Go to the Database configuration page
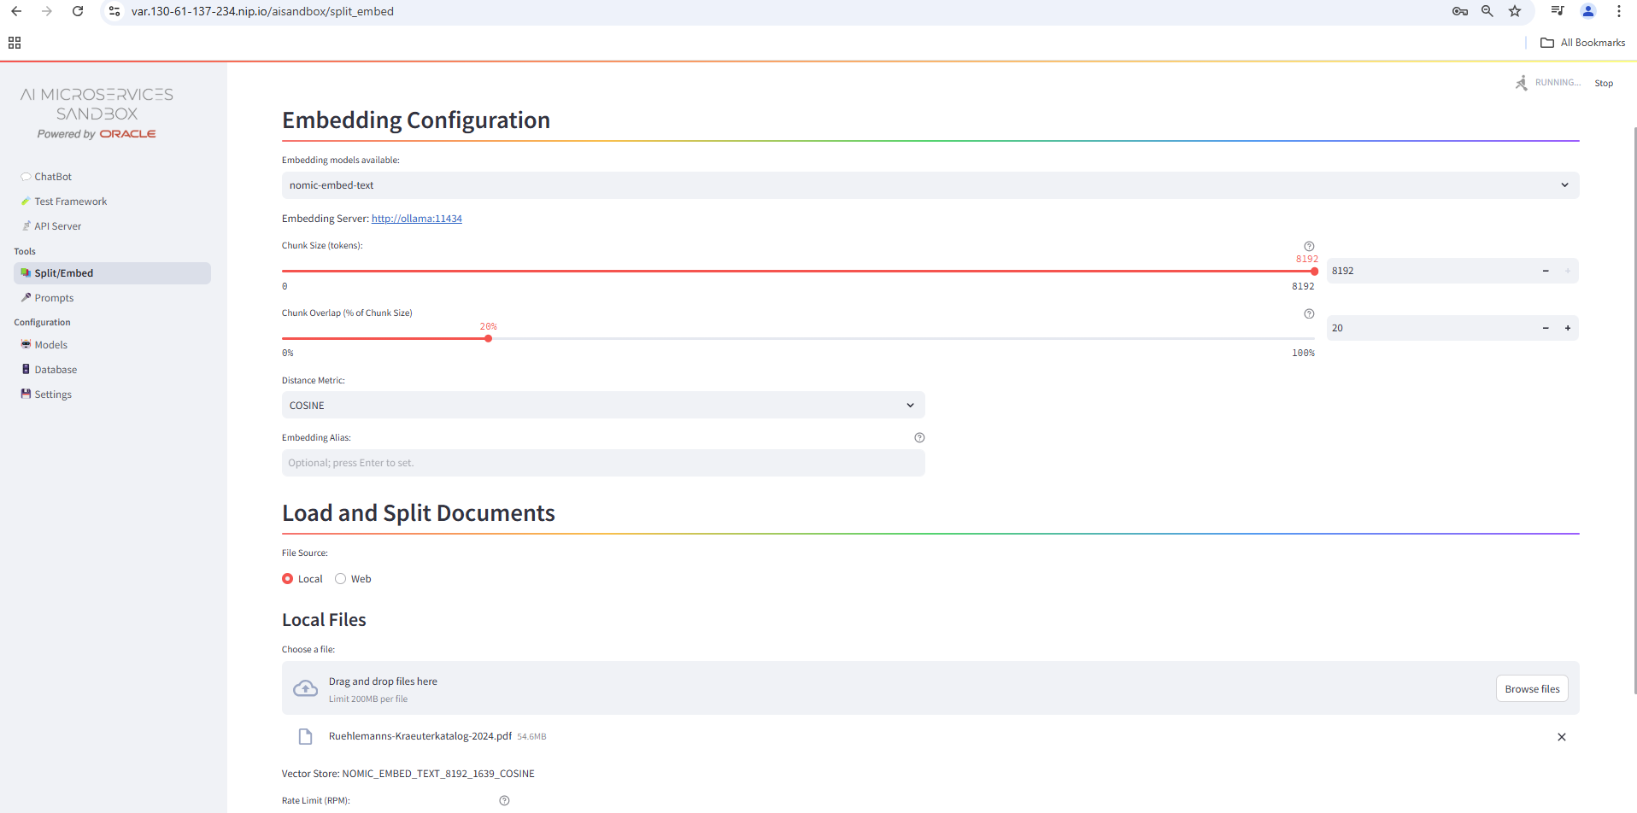This screenshot has width=1637, height=813. point(56,370)
